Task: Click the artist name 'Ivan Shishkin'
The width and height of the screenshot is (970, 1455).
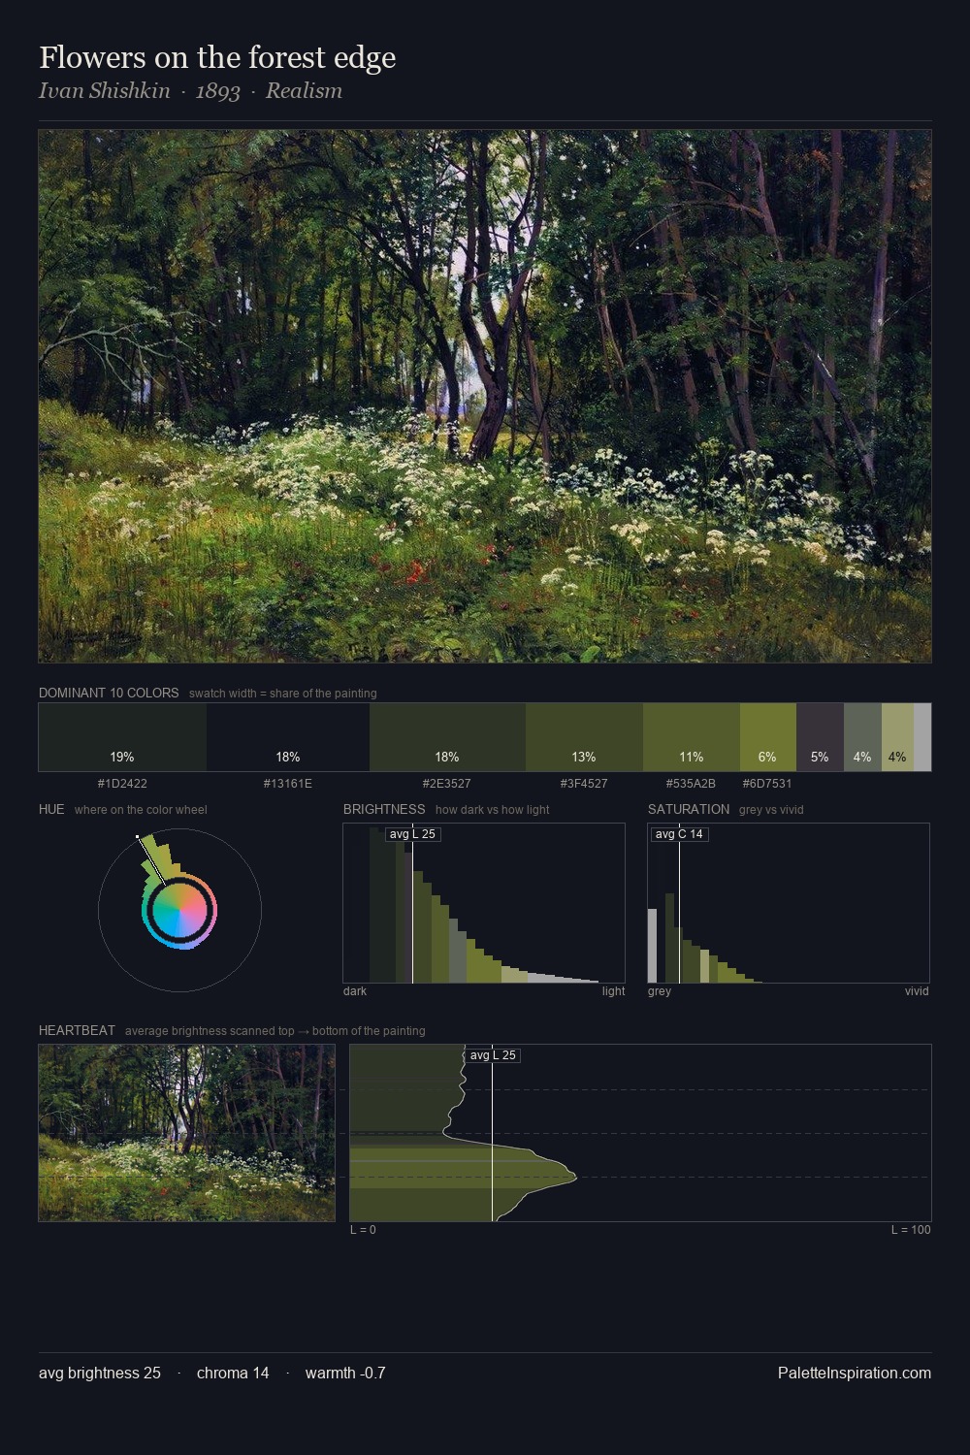Action: pyautogui.click(x=104, y=91)
